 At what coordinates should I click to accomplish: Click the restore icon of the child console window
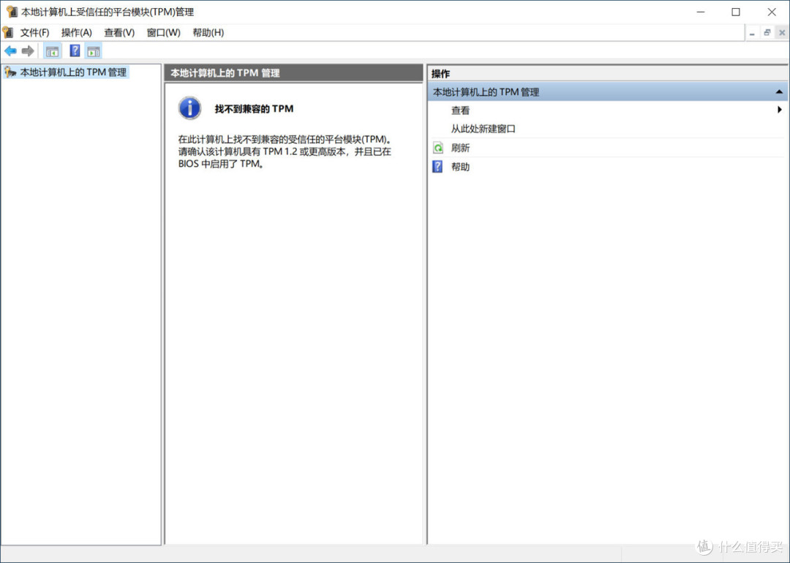[x=766, y=32]
